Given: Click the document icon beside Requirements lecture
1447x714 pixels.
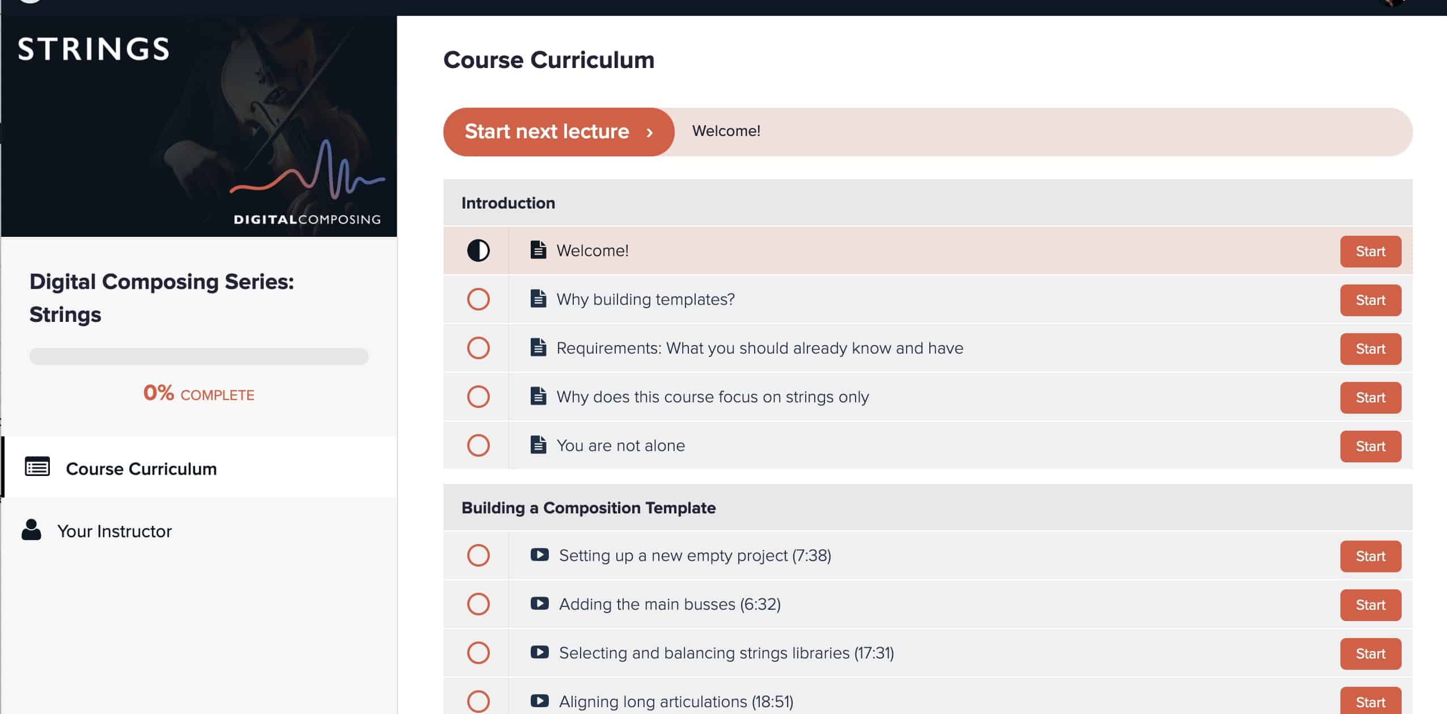Looking at the screenshot, I should 538,347.
